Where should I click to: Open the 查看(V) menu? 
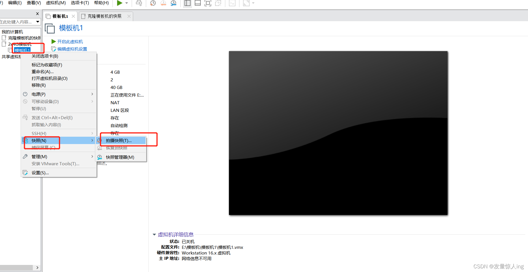click(34, 3)
